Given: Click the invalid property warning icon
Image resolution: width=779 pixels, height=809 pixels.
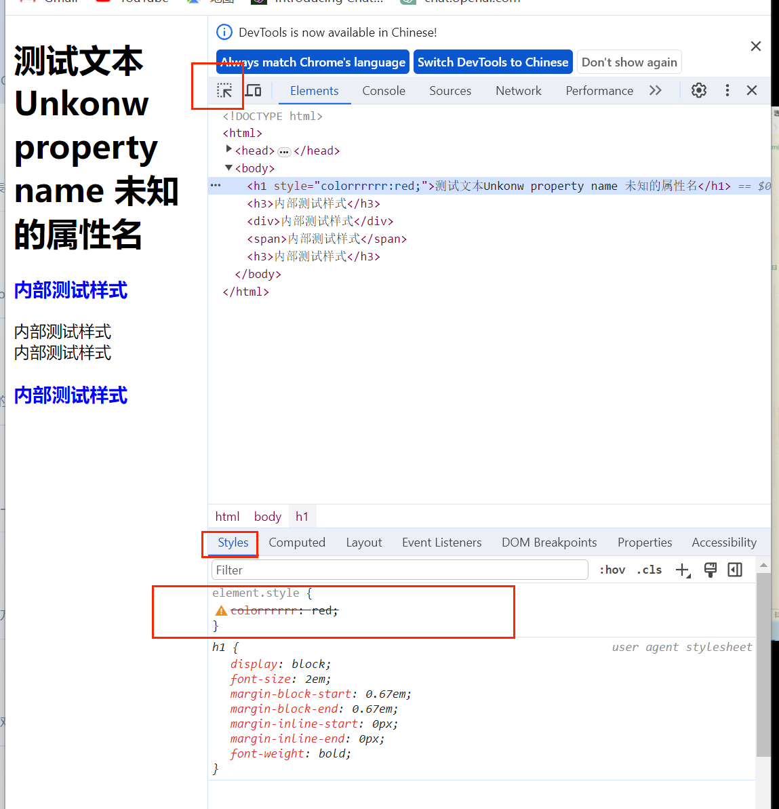Looking at the screenshot, I should point(221,611).
